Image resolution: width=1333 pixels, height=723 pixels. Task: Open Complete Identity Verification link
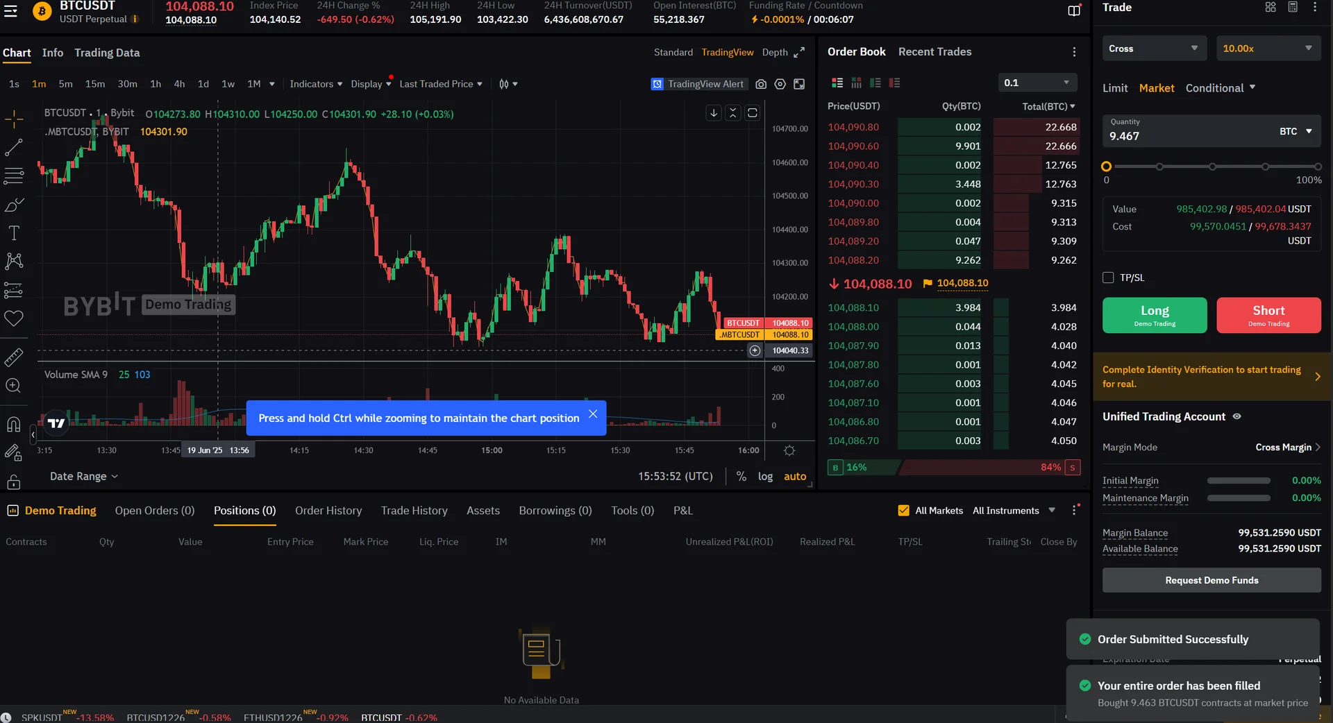[1212, 377]
